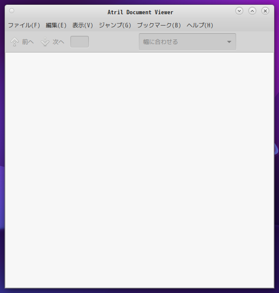
Task: Open the ジャンプ(G) menu
Action: coord(115,25)
